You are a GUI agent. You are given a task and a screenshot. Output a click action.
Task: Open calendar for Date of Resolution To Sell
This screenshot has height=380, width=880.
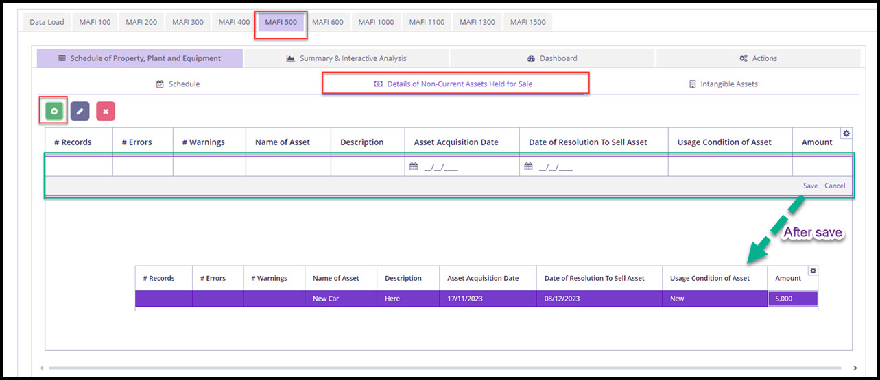[528, 166]
